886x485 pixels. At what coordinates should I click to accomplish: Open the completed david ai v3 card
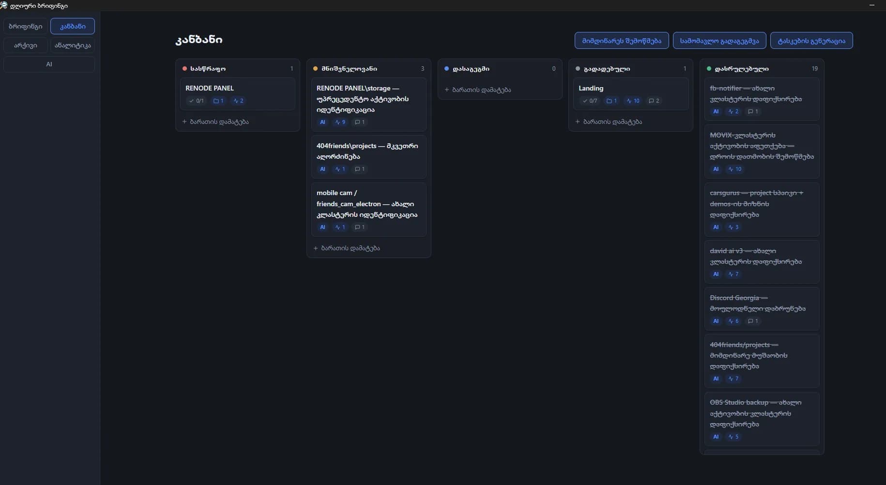[x=762, y=262]
